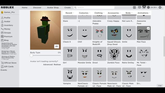Select the Smile face
This screenshot has width=165, height=93.
pyautogui.click(x=129, y=33)
